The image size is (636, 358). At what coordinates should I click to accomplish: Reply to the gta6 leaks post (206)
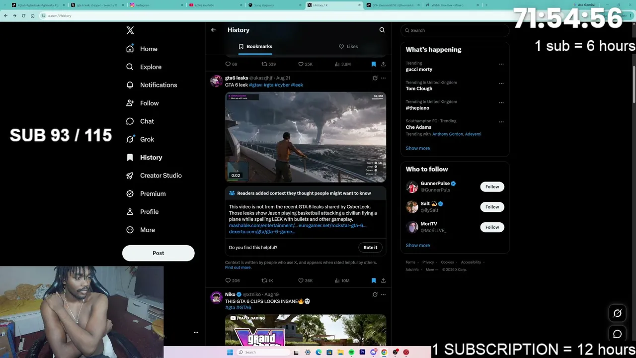click(233, 280)
